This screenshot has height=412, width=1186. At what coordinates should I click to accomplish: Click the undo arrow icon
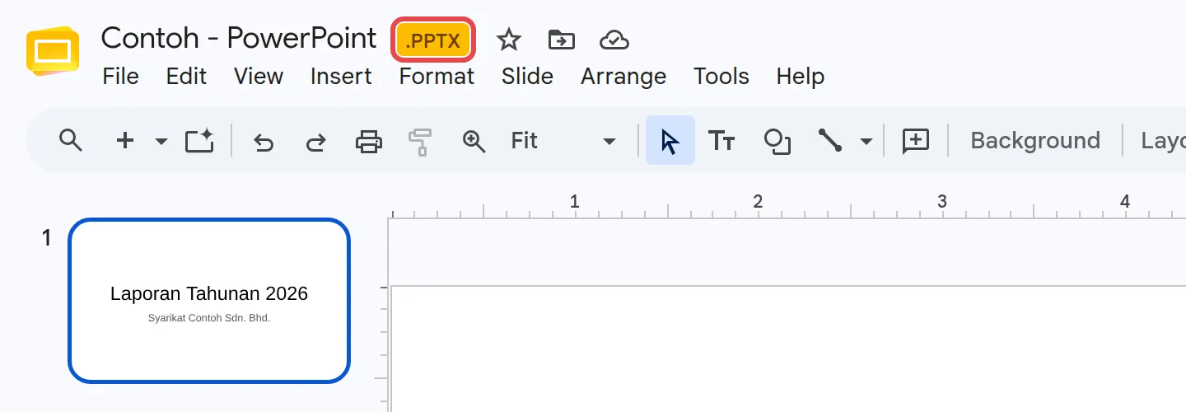click(x=263, y=142)
